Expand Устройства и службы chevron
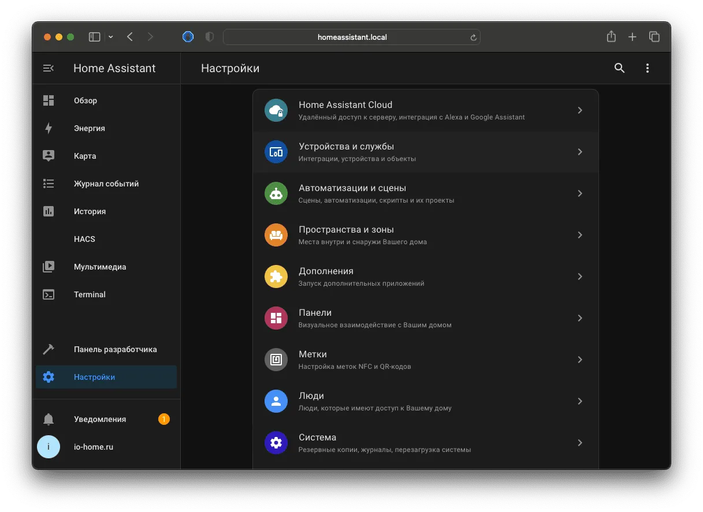 [x=580, y=152]
